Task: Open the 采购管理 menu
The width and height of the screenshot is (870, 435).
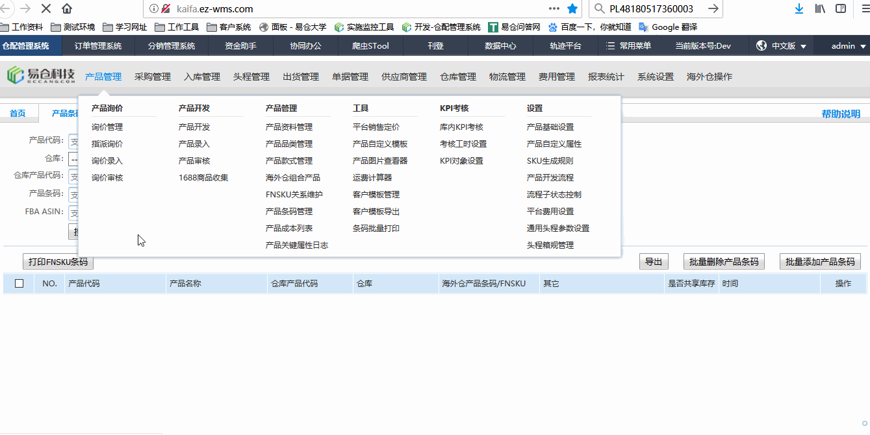Action: click(x=151, y=76)
